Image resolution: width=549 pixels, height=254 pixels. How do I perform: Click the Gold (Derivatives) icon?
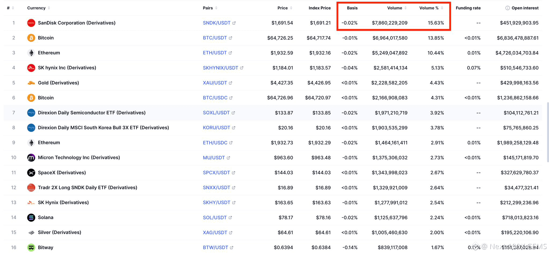[x=31, y=83]
